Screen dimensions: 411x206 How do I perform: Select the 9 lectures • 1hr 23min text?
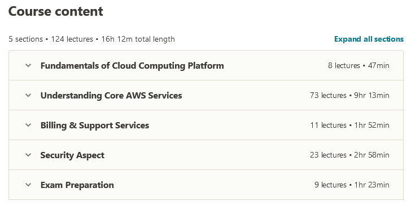coord(352,185)
